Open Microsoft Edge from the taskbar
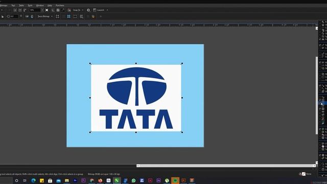 tap(33, 180)
